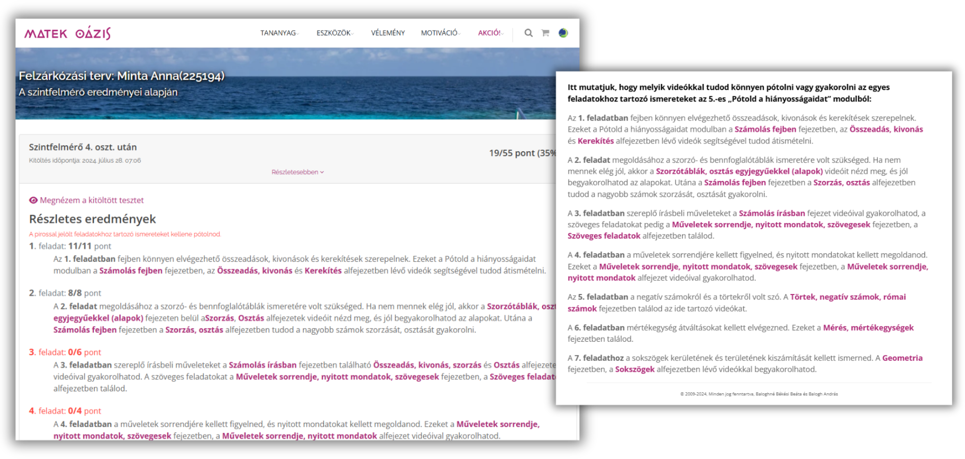Open the Vélemény menu item
965x459 pixels.
[388, 33]
